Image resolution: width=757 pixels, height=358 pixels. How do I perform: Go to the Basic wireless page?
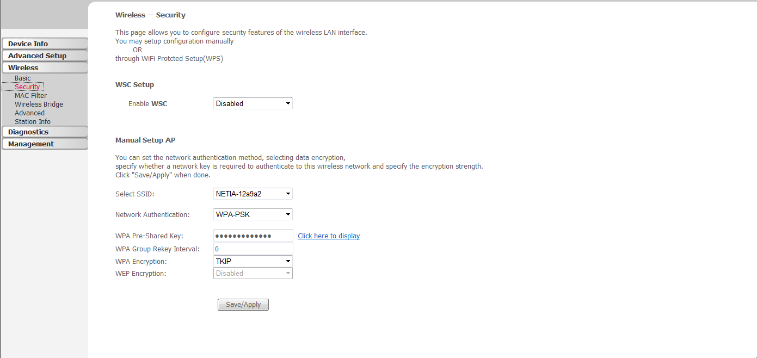(23, 78)
